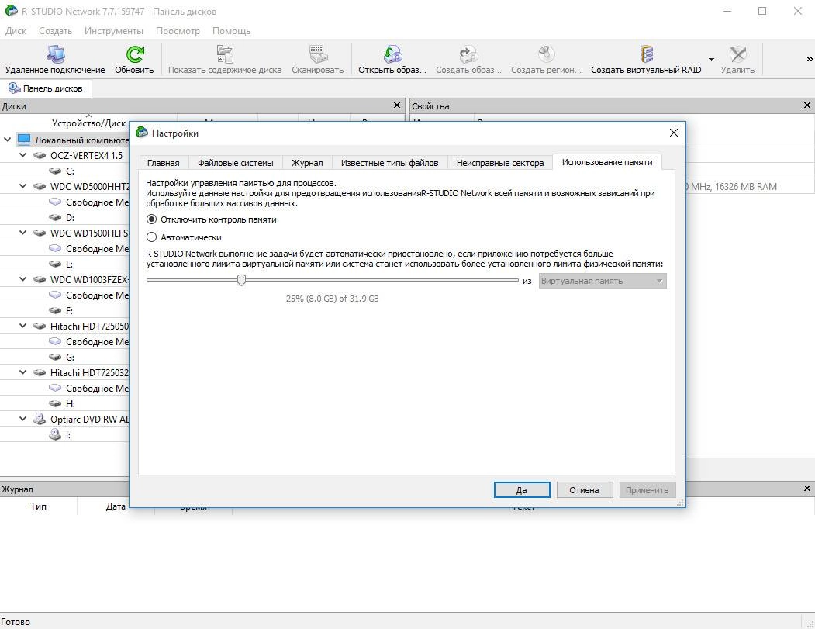Switch to 'Неисправные сектора' tab

[500, 163]
